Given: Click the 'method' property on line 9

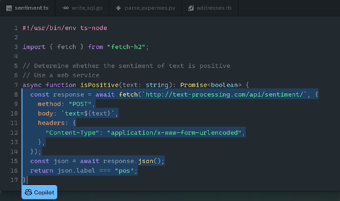Looking at the screenshot, I should point(49,104).
